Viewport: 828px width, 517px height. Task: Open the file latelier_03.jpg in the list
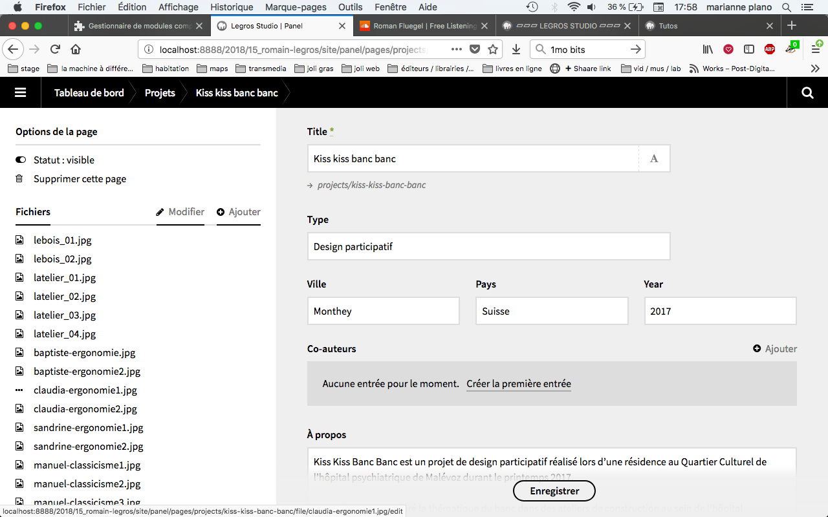(65, 315)
